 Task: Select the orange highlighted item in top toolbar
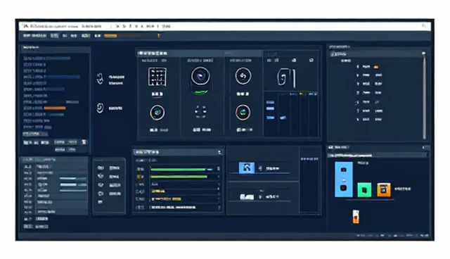tap(110, 36)
